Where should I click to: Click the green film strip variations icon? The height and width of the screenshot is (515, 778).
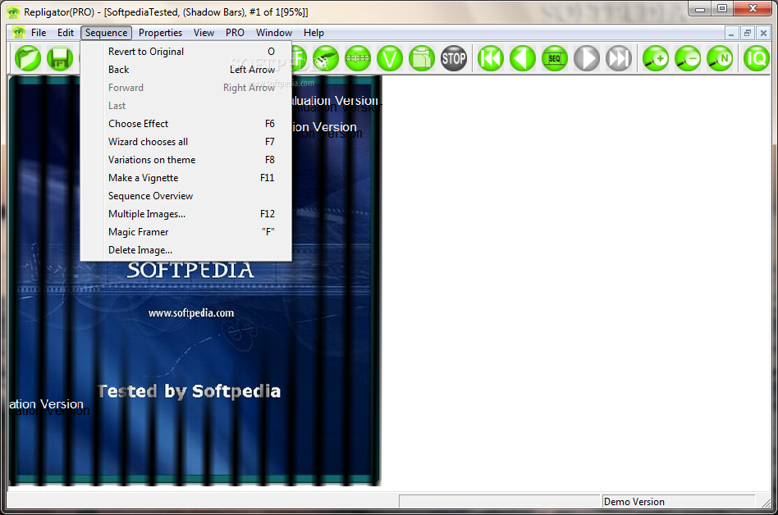(358, 58)
